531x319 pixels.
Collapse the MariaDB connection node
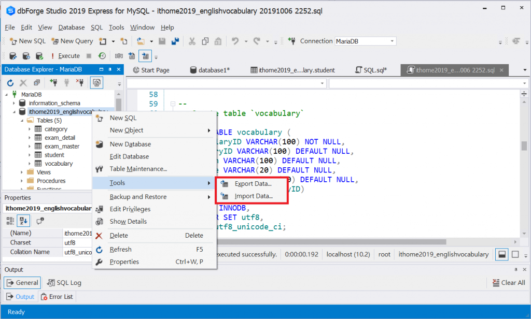(6, 94)
